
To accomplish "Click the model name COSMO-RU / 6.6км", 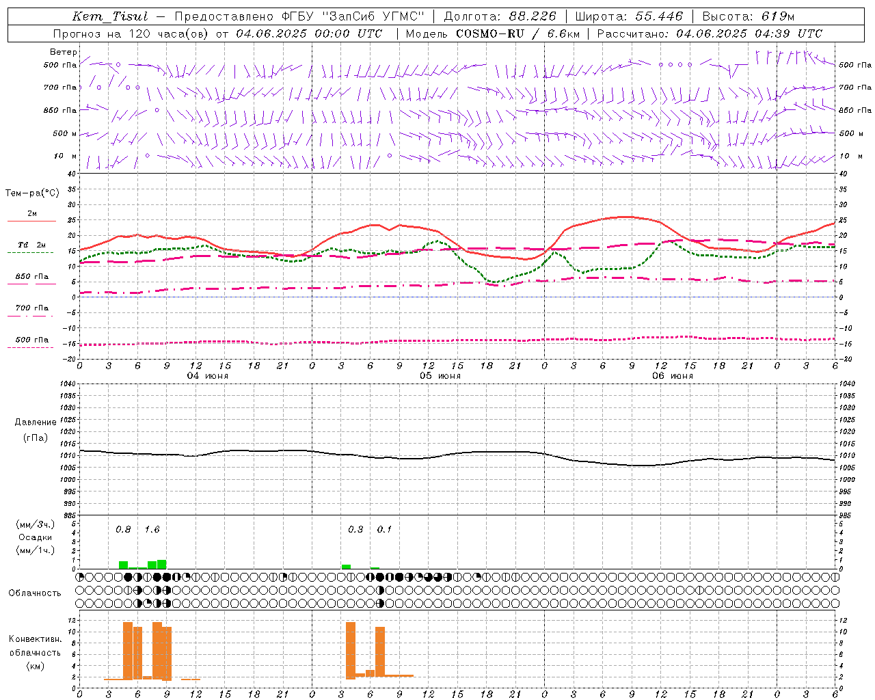I will (517, 33).
